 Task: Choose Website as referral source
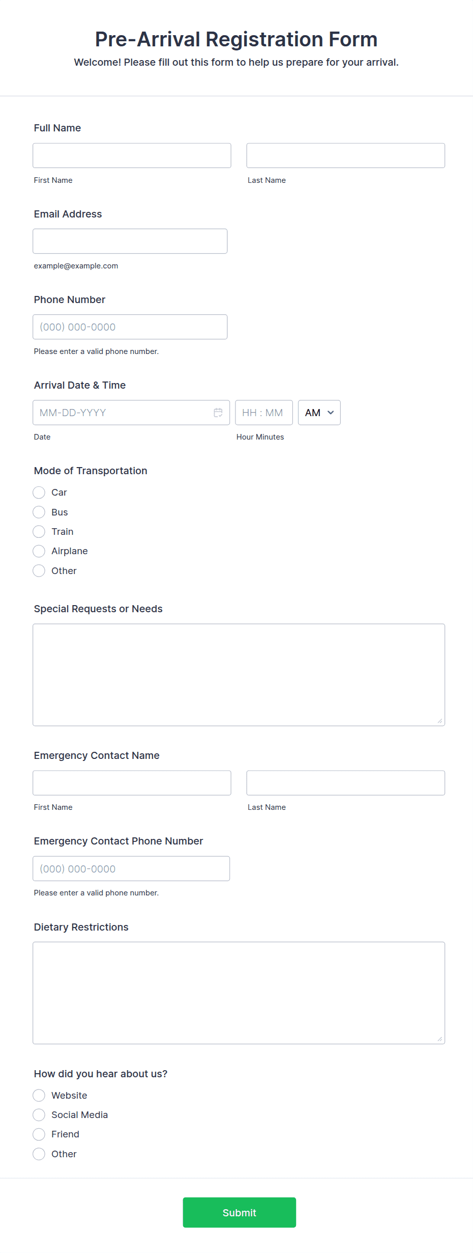[39, 1095]
